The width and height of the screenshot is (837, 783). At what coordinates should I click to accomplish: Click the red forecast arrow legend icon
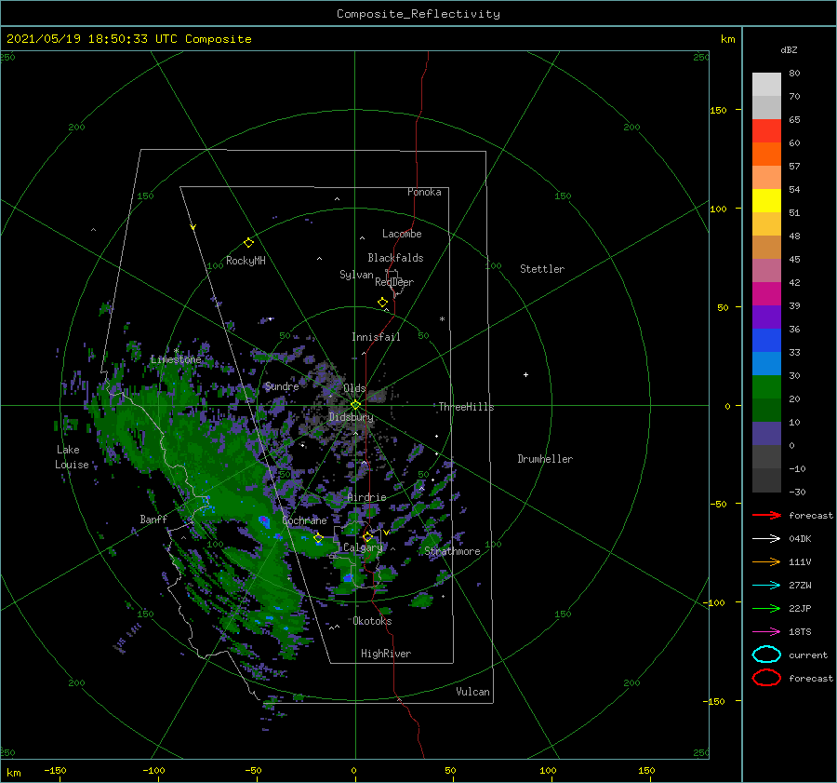[x=766, y=515]
